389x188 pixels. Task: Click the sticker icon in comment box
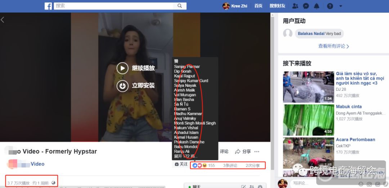(385, 184)
